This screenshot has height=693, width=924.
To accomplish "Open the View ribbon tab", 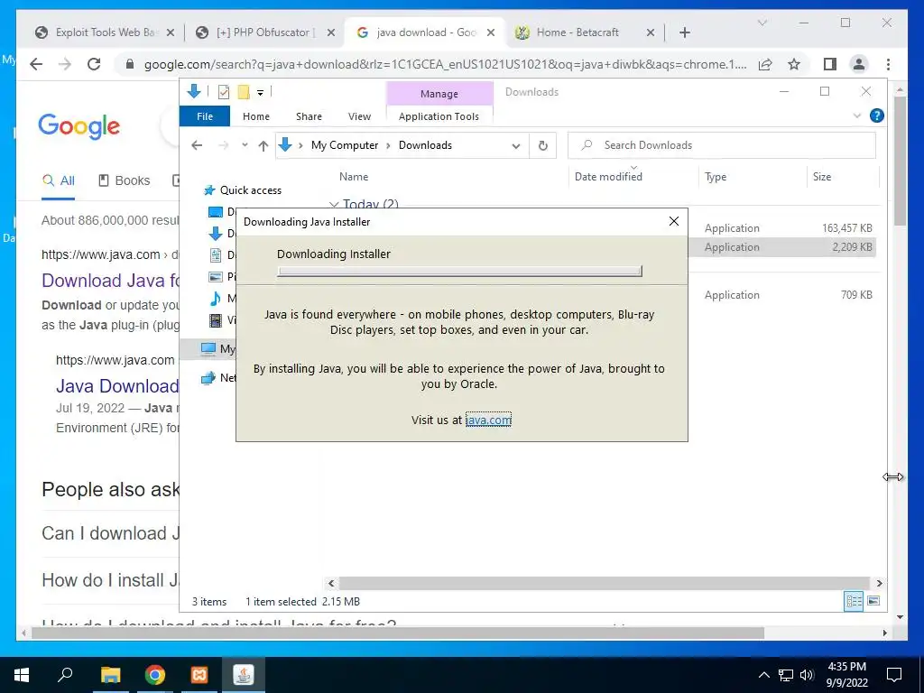I will click(x=359, y=116).
